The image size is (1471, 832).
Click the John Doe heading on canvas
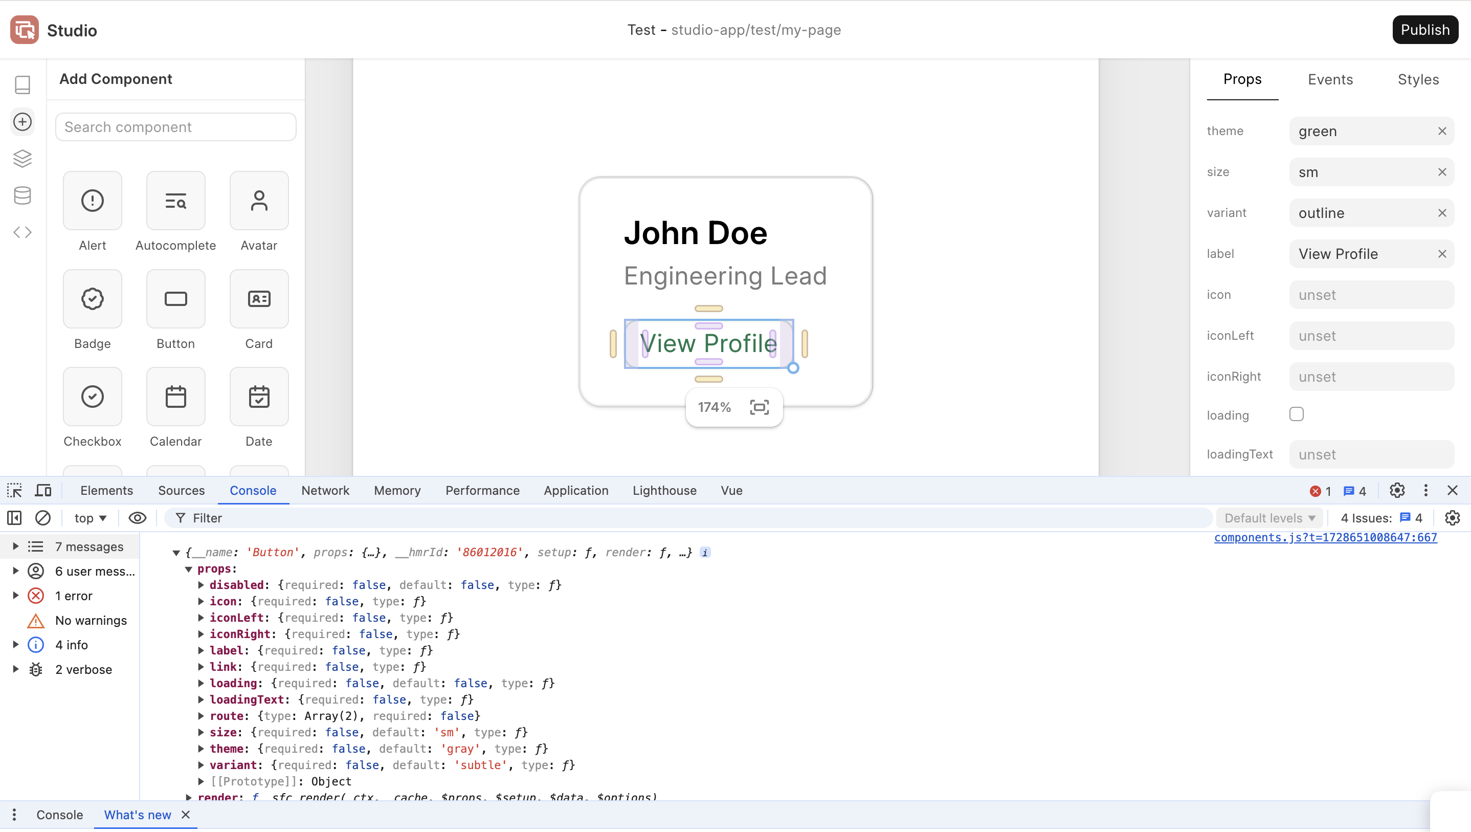pos(695,233)
